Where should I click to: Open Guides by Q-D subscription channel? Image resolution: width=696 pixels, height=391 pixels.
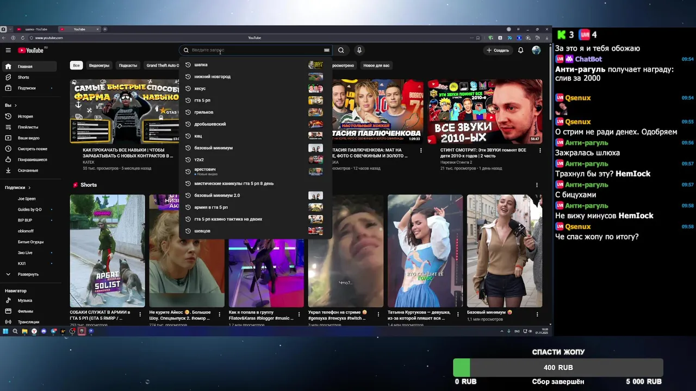[x=30, y=210]
